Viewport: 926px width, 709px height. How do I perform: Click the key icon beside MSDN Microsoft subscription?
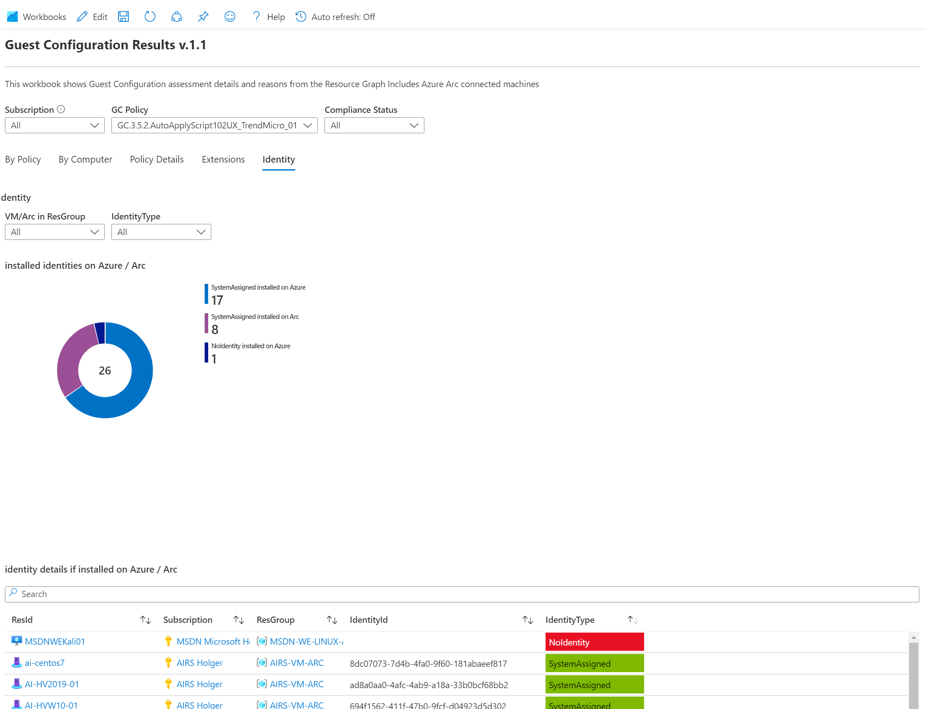168,641
